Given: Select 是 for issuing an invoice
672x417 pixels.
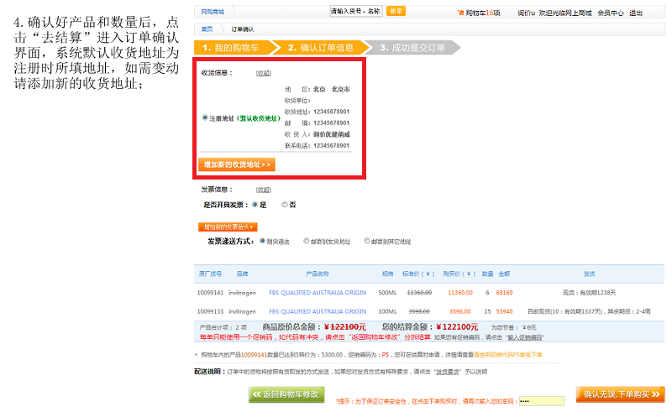Looking at the screenshot, I should (255, 204).
